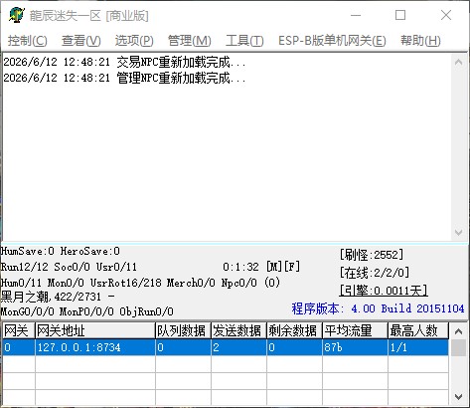Click the [M][F] status indicator
Screen dimensions: 470x408
pyautogui.click(x=283, y=267)
